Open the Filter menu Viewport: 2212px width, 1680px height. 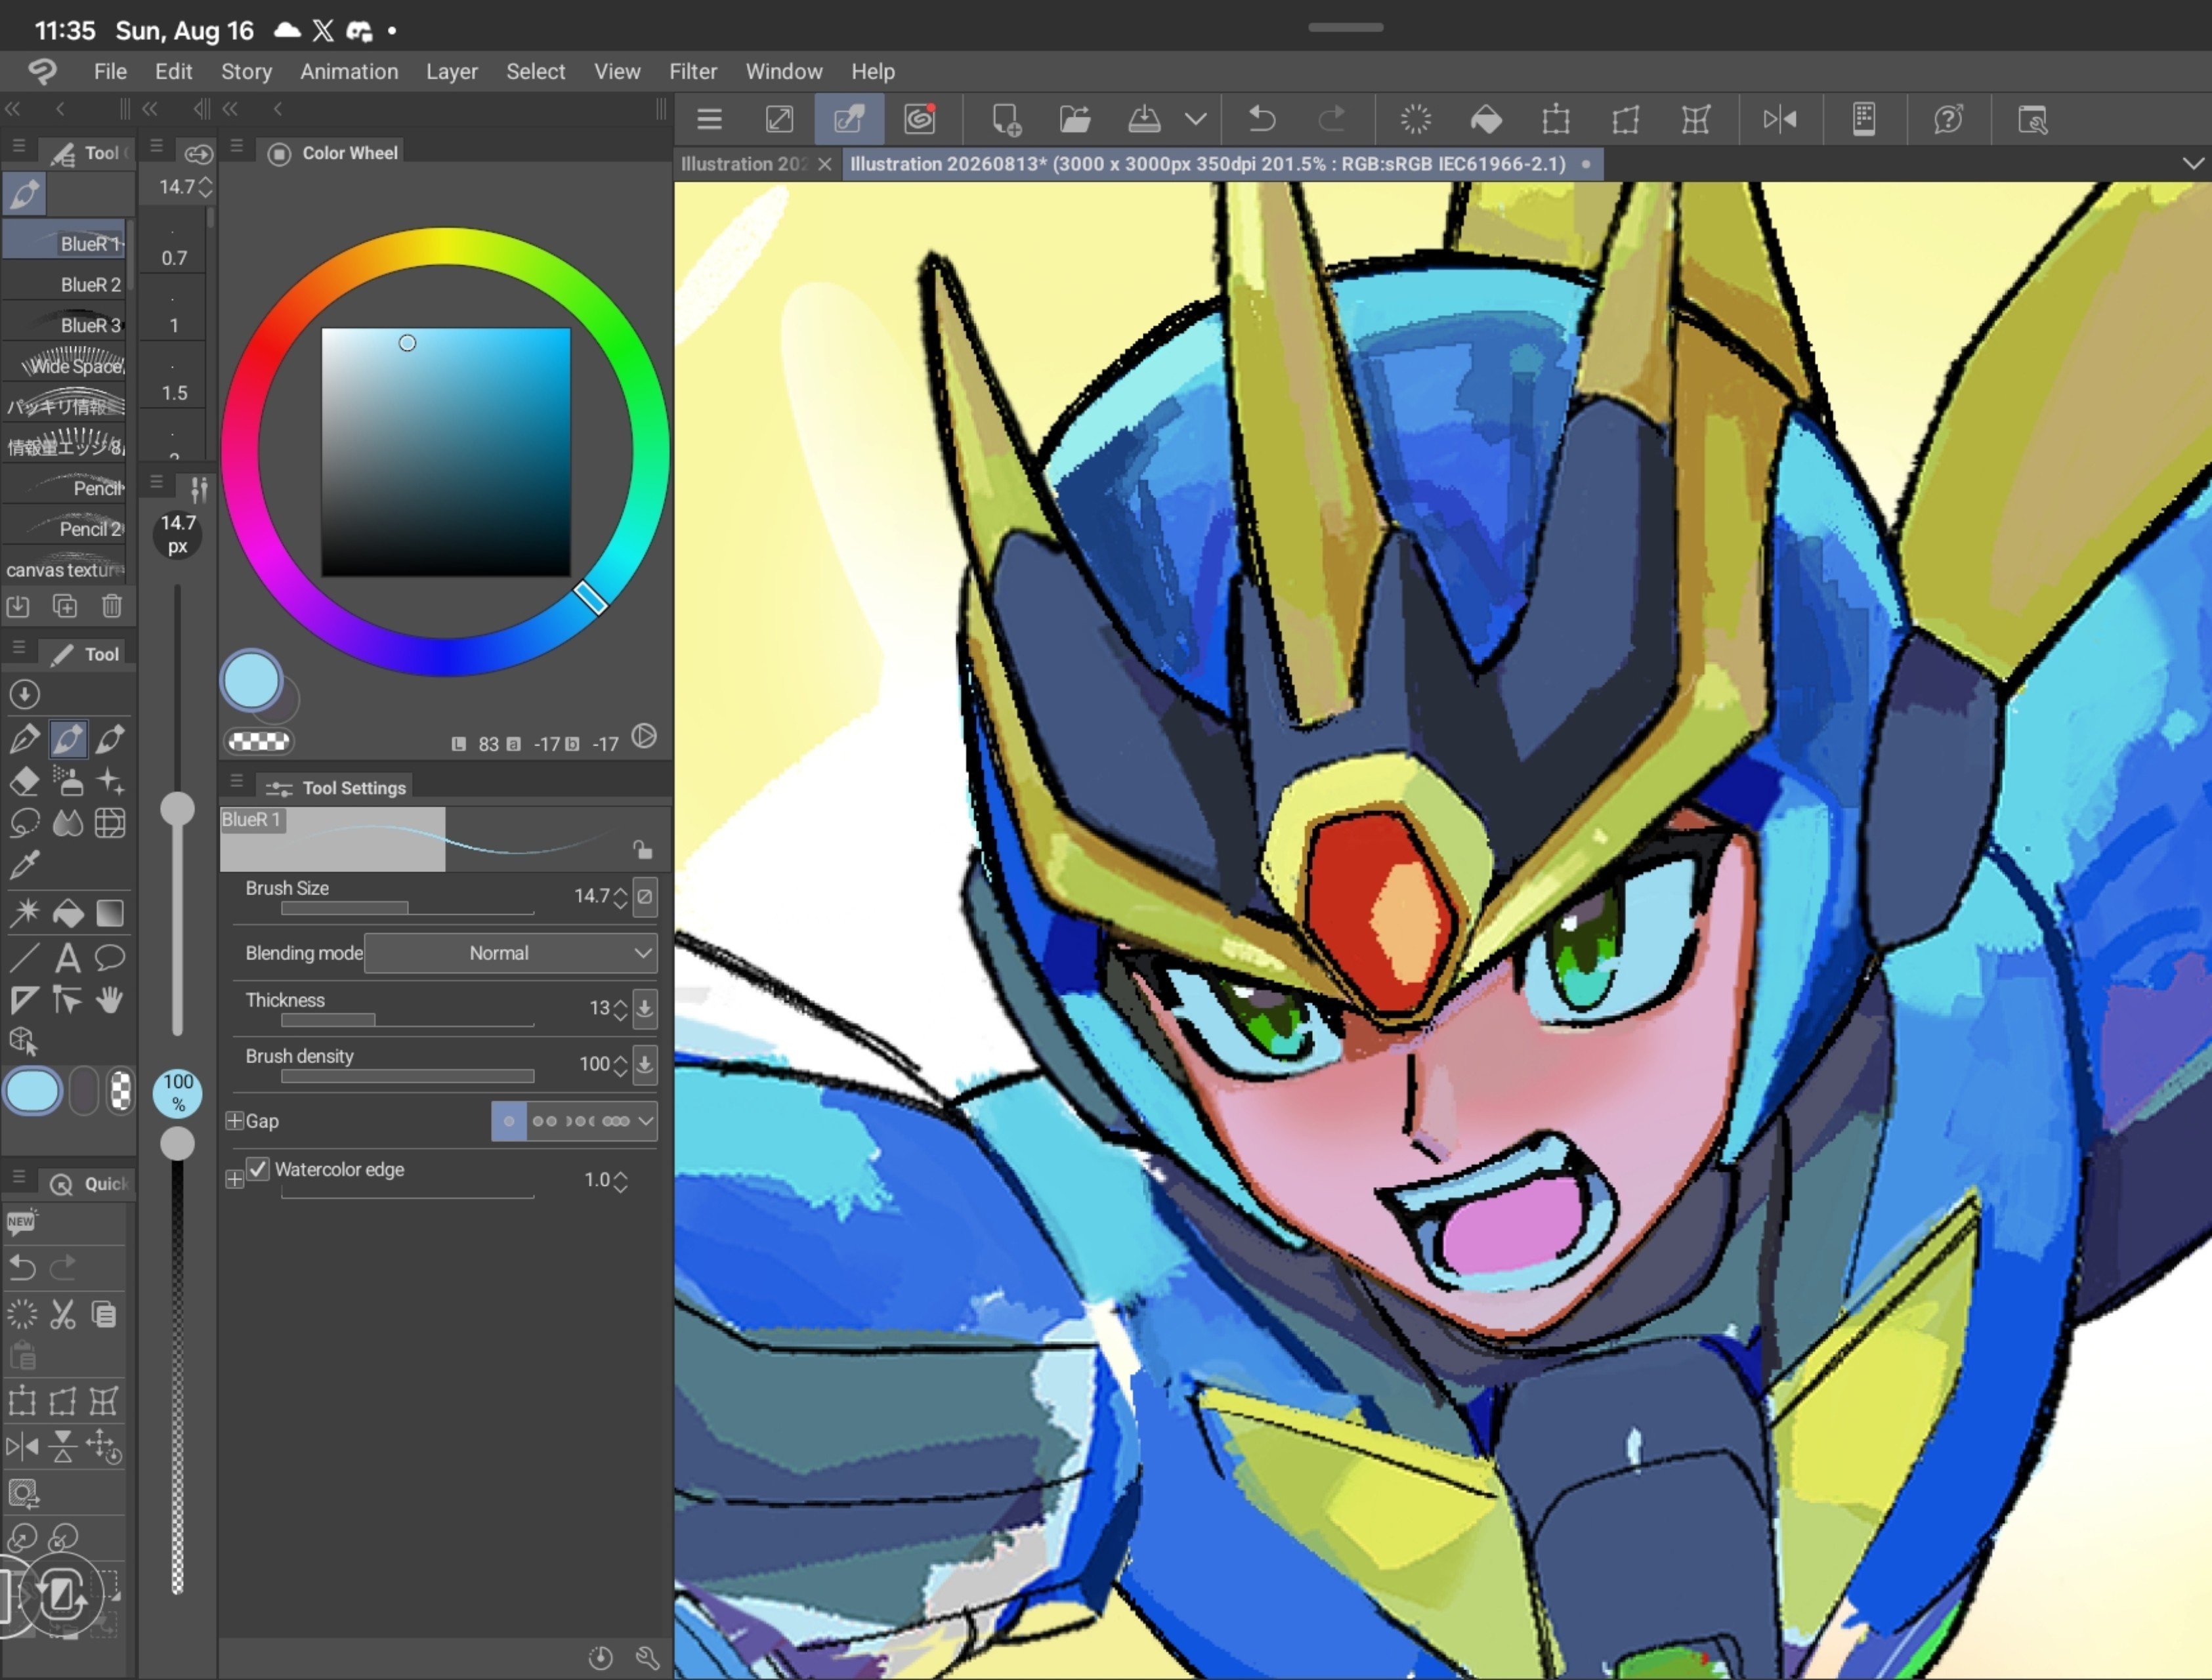tap(693, 72)
